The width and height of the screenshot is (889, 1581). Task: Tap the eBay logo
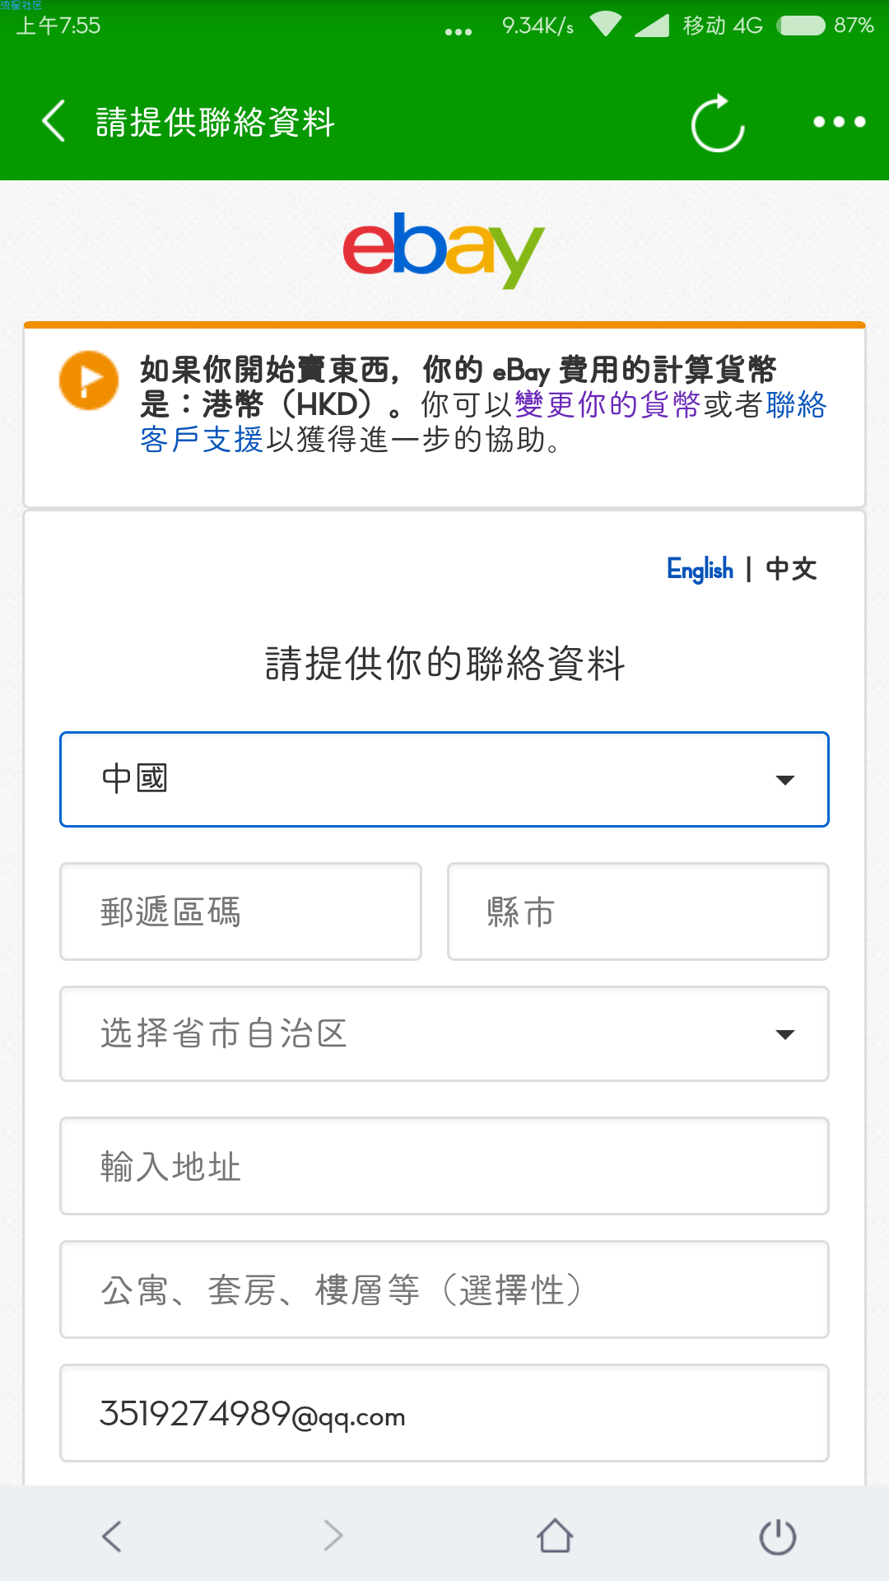click(x=444, y=250)
